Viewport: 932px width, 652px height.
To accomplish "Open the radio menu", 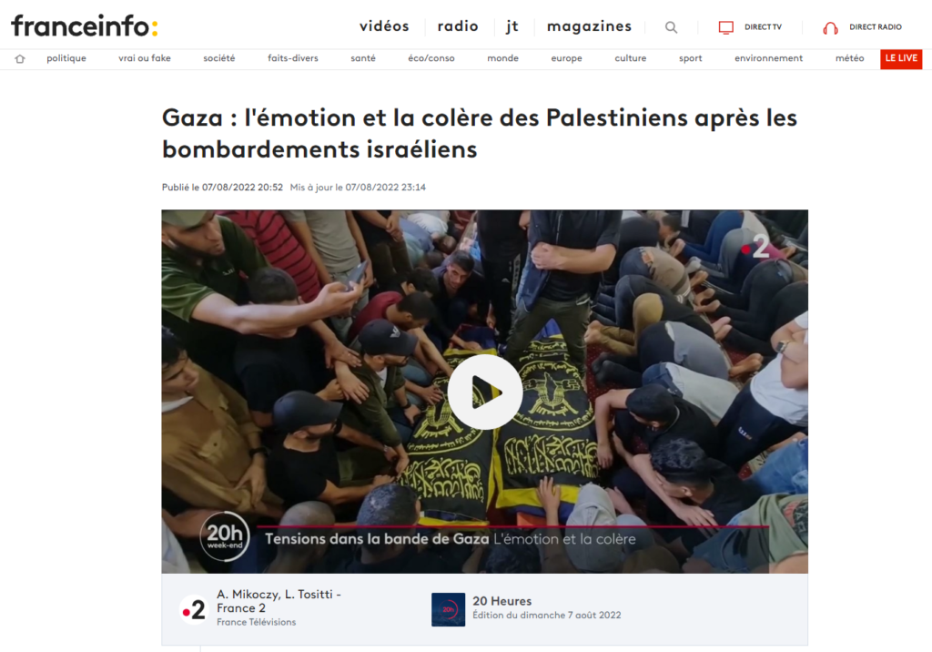I will [x=458, y=26].
